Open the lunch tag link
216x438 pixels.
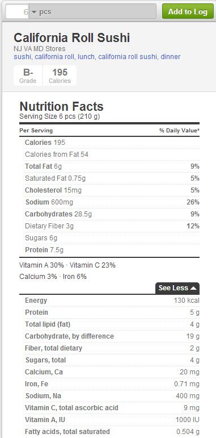coord(86,57)
